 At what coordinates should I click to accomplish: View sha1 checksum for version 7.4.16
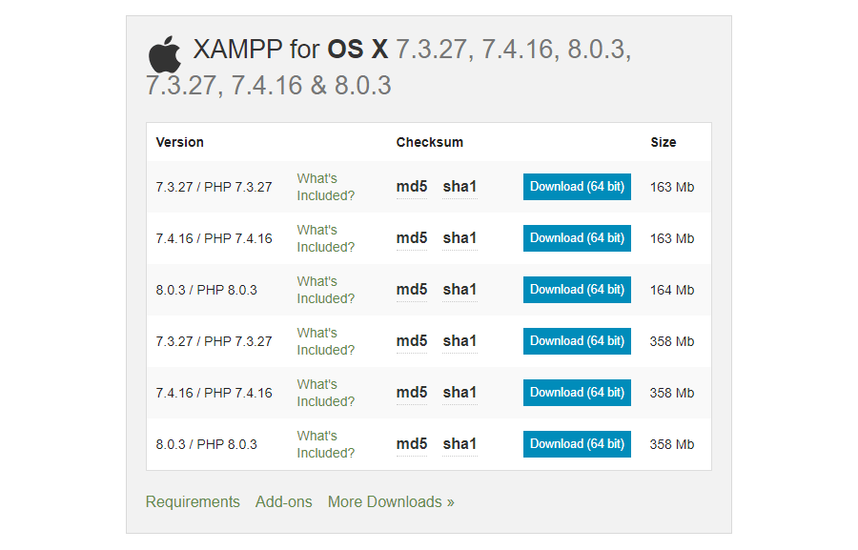[x=460, y=237]
